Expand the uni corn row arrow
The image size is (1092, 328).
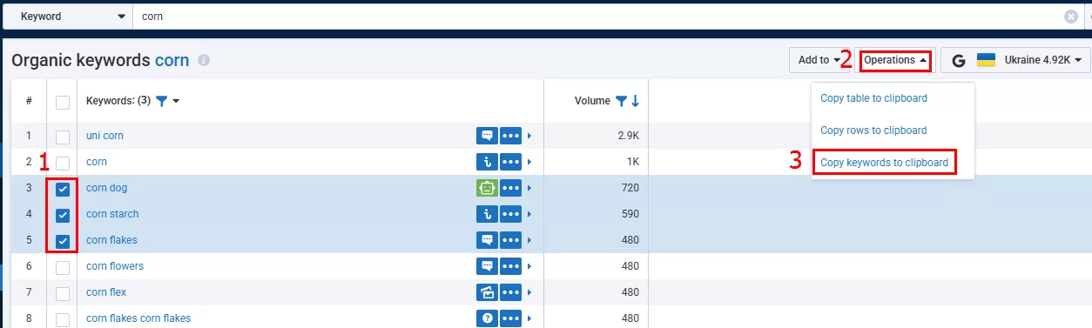pyautogui.click(x=529, y=136)
